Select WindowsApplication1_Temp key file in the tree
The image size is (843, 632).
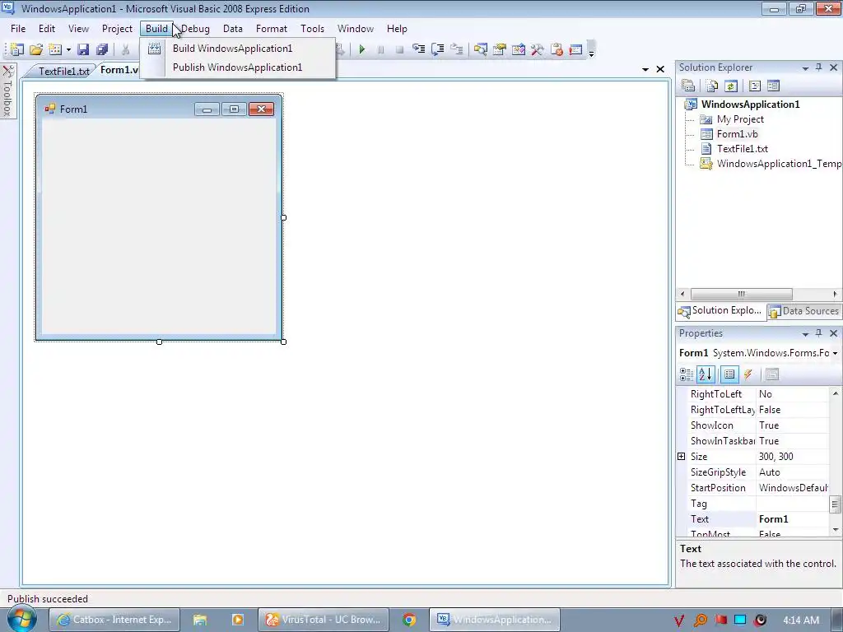(779, 164)
